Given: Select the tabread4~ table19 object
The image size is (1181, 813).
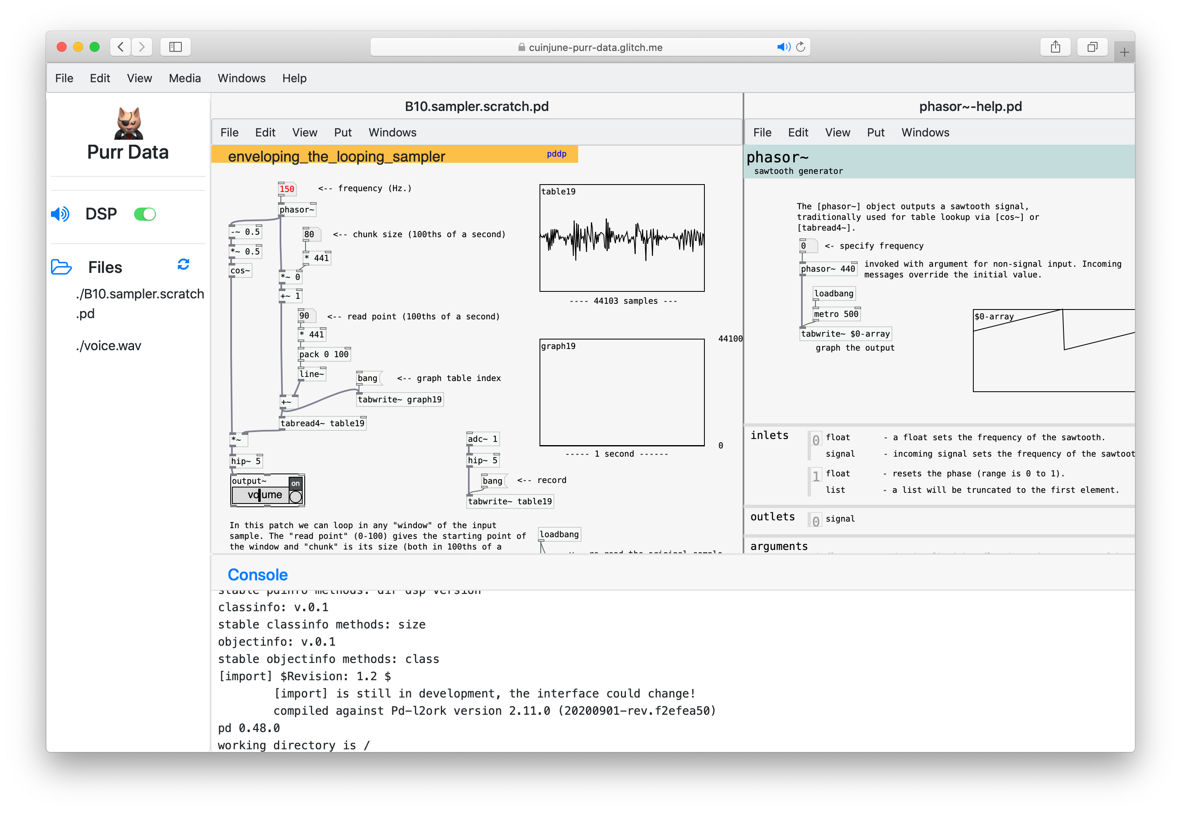Looking at the screenshot, I should pyautogui.click(x=322, y=423).
